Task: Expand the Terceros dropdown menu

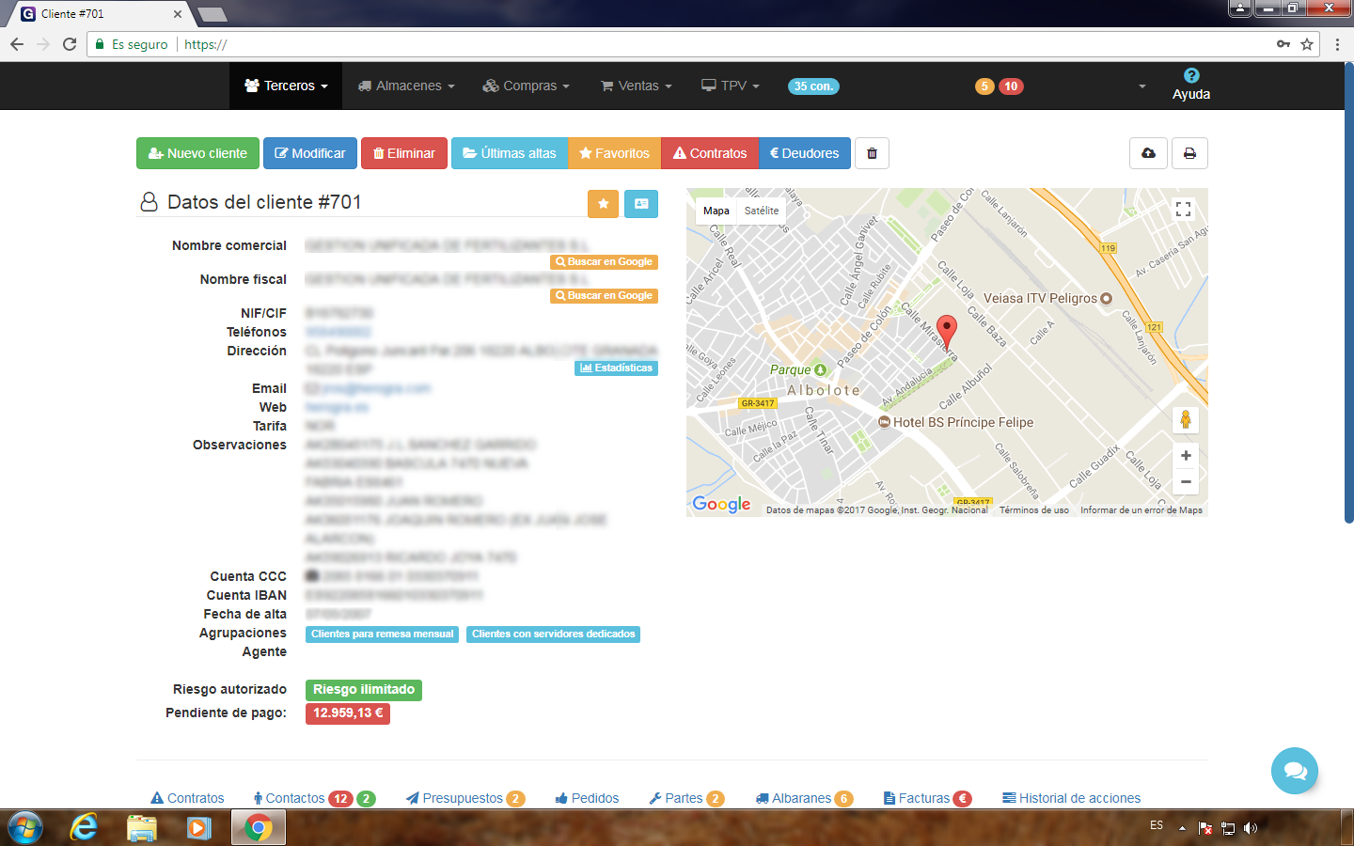Action: pos(286,86)
